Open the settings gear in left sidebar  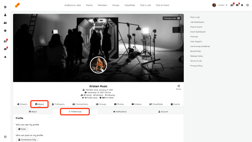coord(5,31)
